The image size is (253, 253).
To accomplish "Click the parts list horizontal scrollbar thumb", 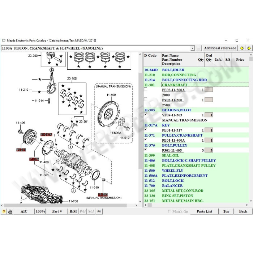I will [150, 205].
